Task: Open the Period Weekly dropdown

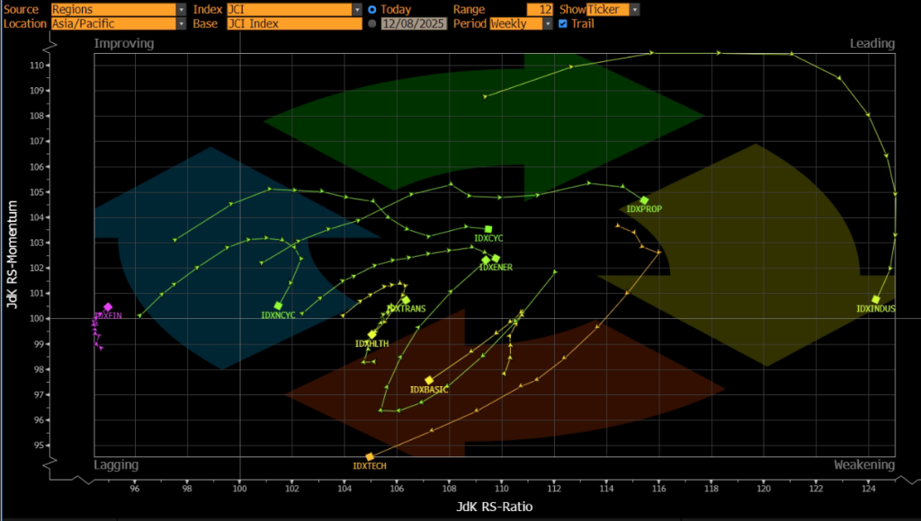Action: click(521, 24)
